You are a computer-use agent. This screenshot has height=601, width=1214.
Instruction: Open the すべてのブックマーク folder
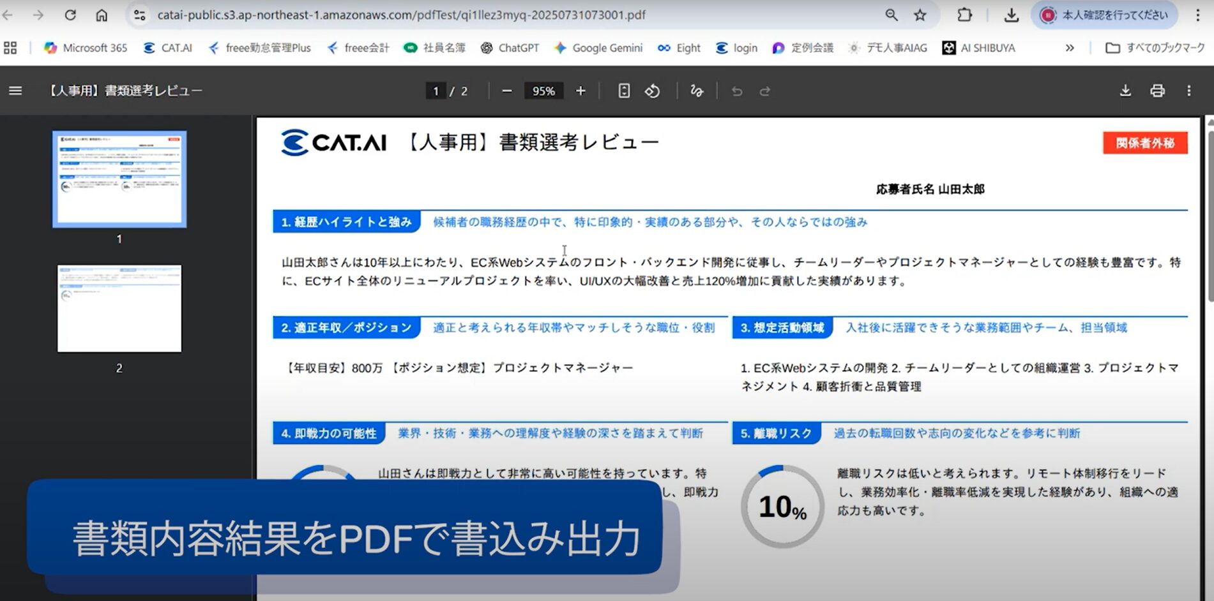pyautogui.click(x=1155, y=48)
